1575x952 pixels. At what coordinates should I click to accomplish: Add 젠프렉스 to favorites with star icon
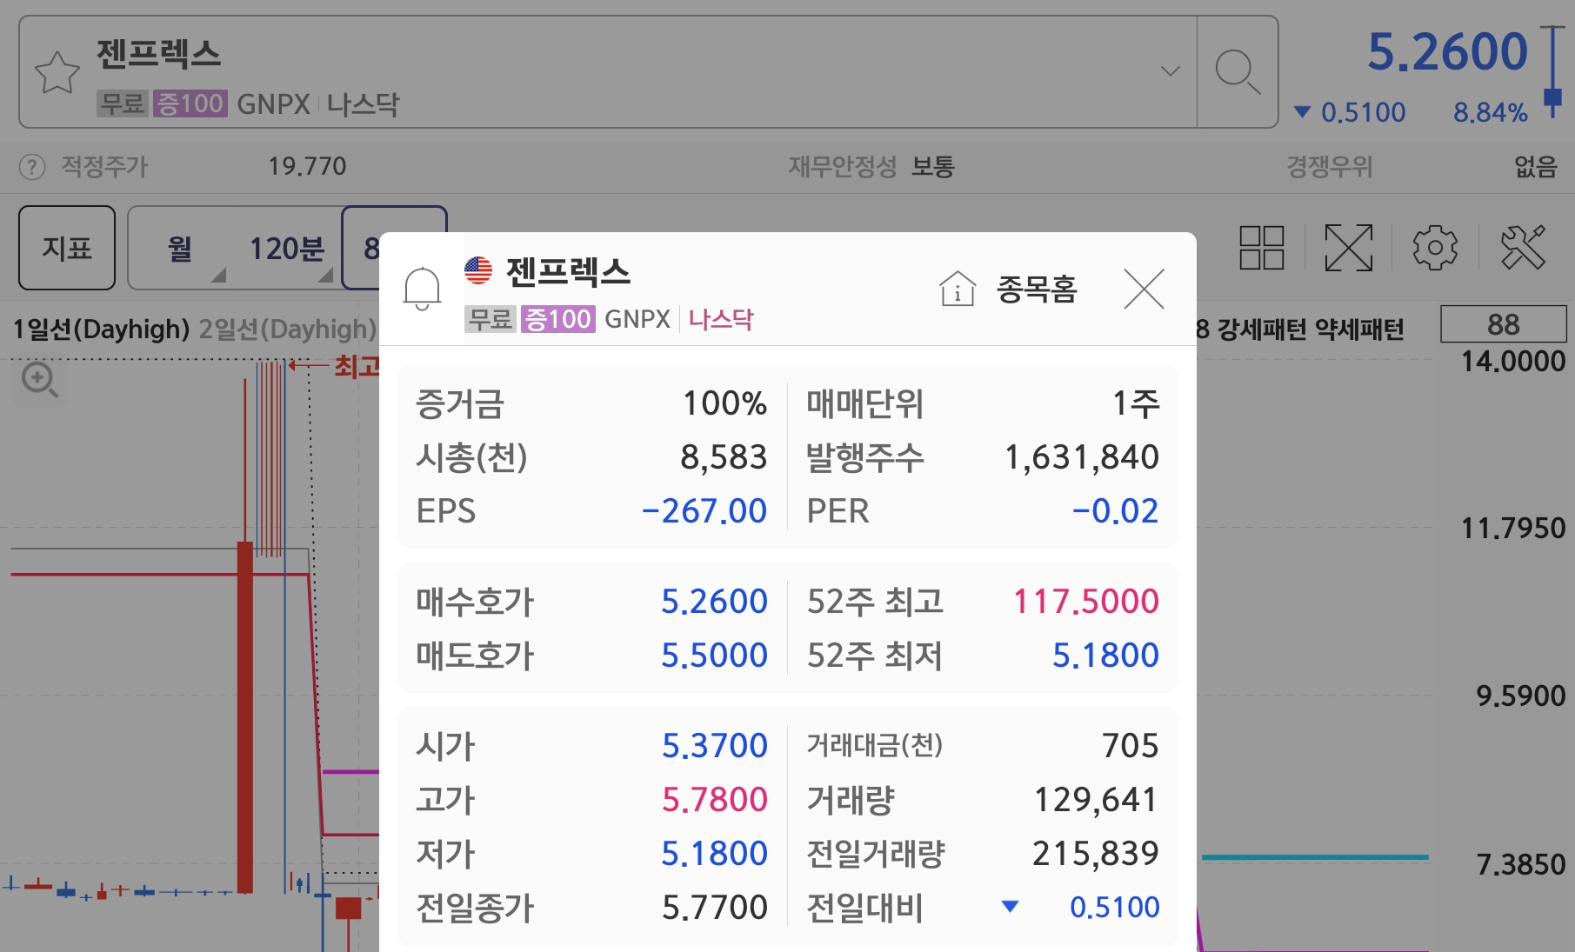pyautogui.click(x=57, y=72)
